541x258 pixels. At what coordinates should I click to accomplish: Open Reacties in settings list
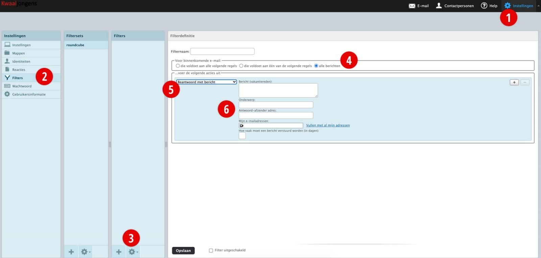coord(19,70)
